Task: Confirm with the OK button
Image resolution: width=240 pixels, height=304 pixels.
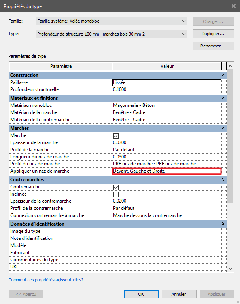Action: 141,294
